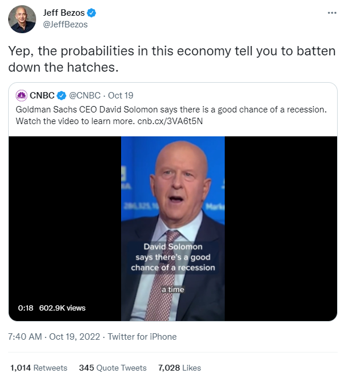
Task: Open the @CNBC handle in quoted tweet
Action: coord(84,96)
